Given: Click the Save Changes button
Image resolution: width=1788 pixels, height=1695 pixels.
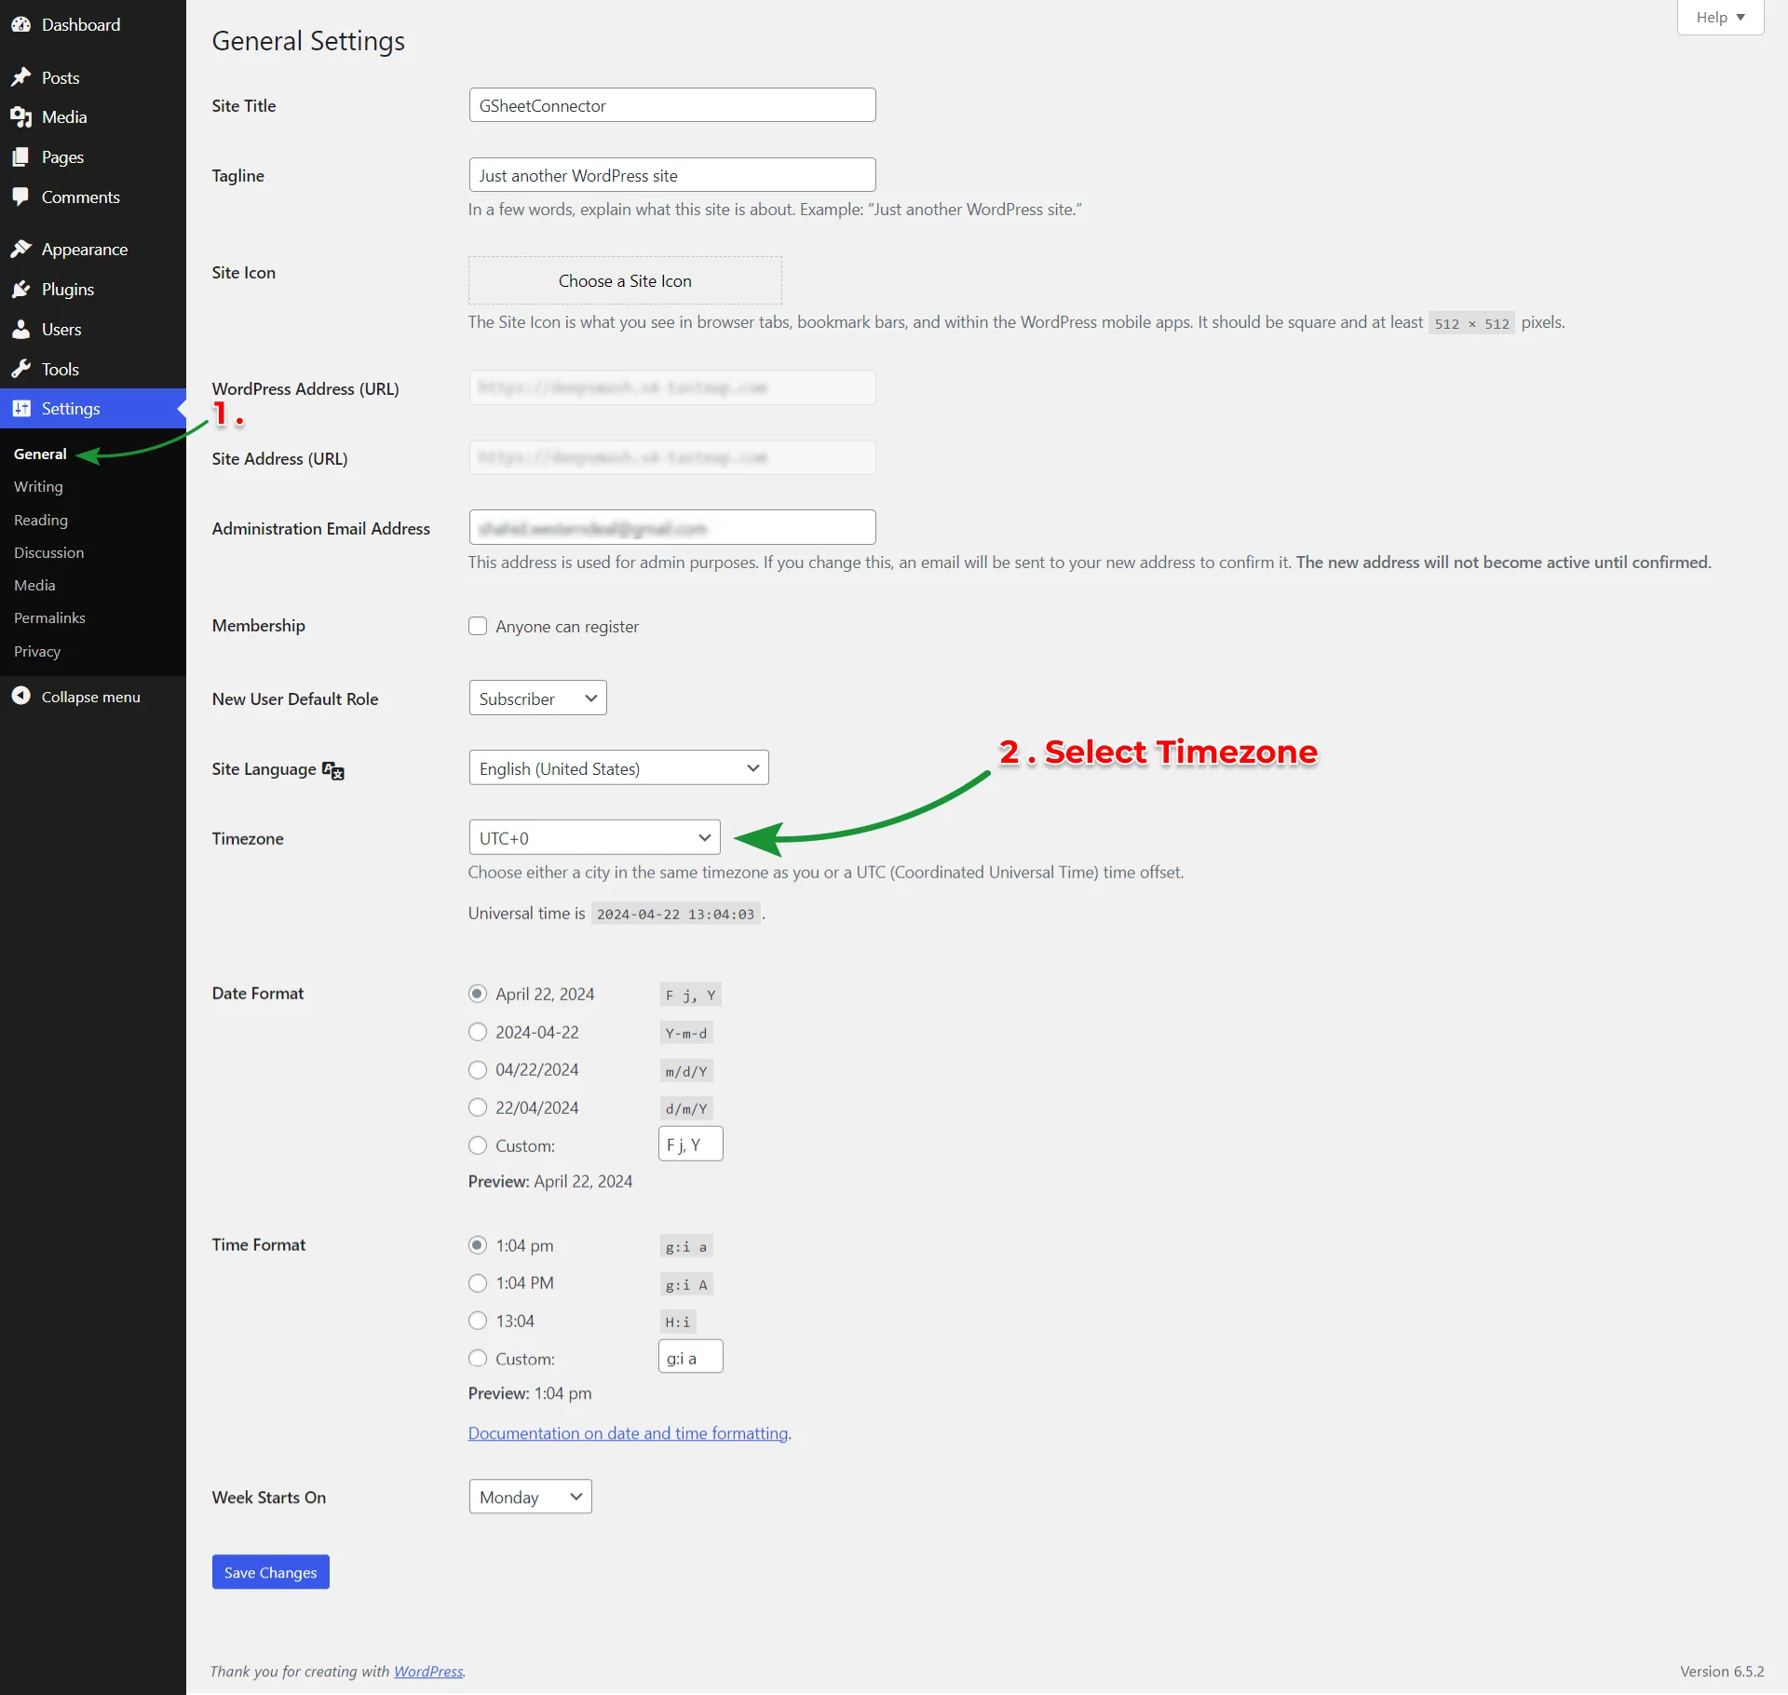Looking at the screenshot, I should 270,1572.
